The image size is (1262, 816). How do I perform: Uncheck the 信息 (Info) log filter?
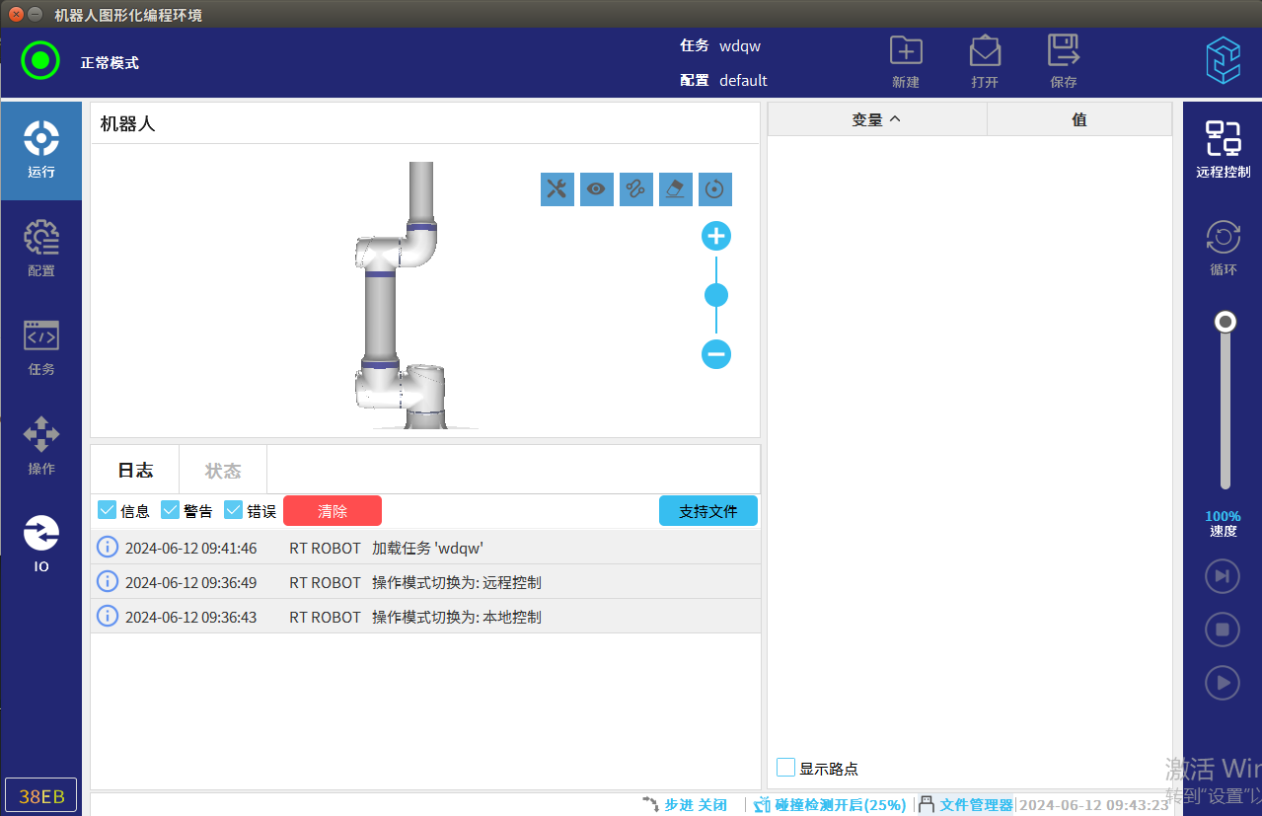coord(108,510)
